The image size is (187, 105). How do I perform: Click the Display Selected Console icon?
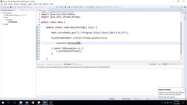click(x=172, y=64)
